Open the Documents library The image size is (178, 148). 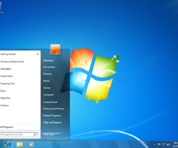[49, 67]
